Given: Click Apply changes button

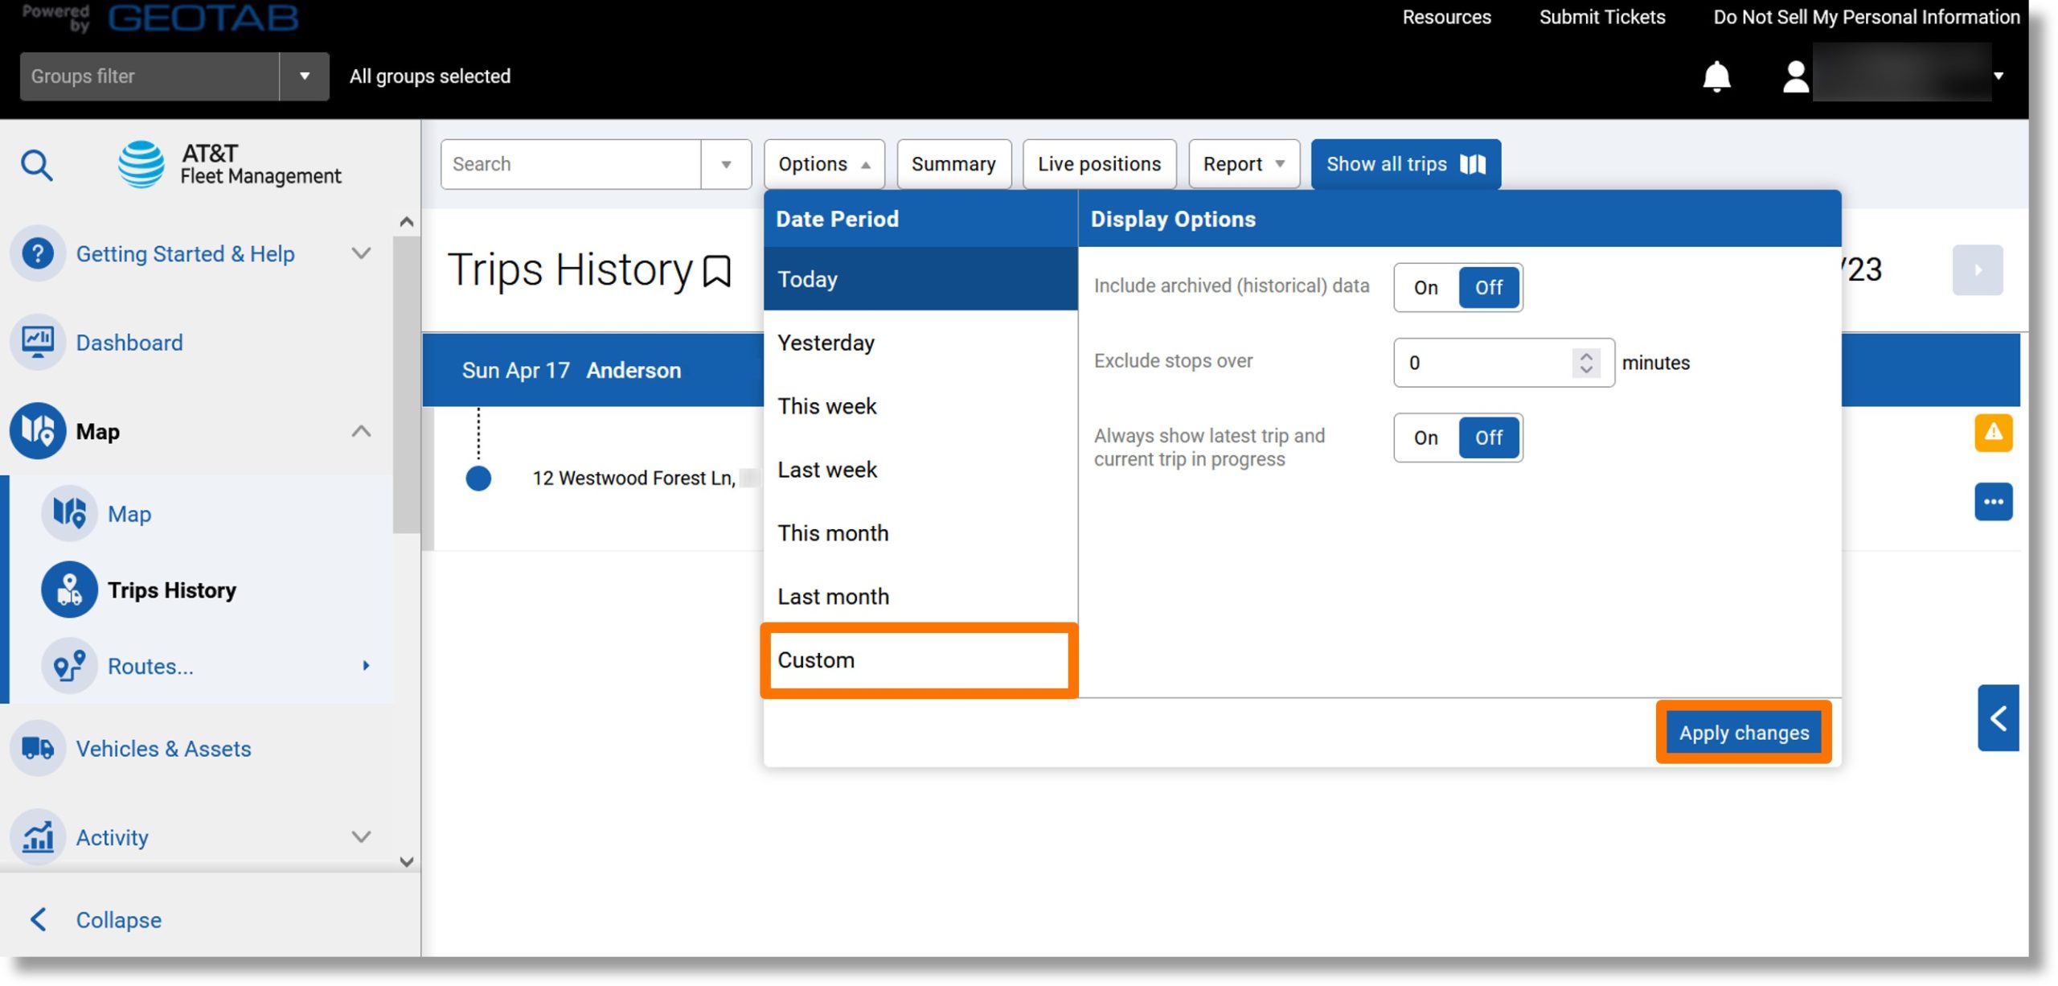Looking at the screenshot, I should tap(1744, 733).
